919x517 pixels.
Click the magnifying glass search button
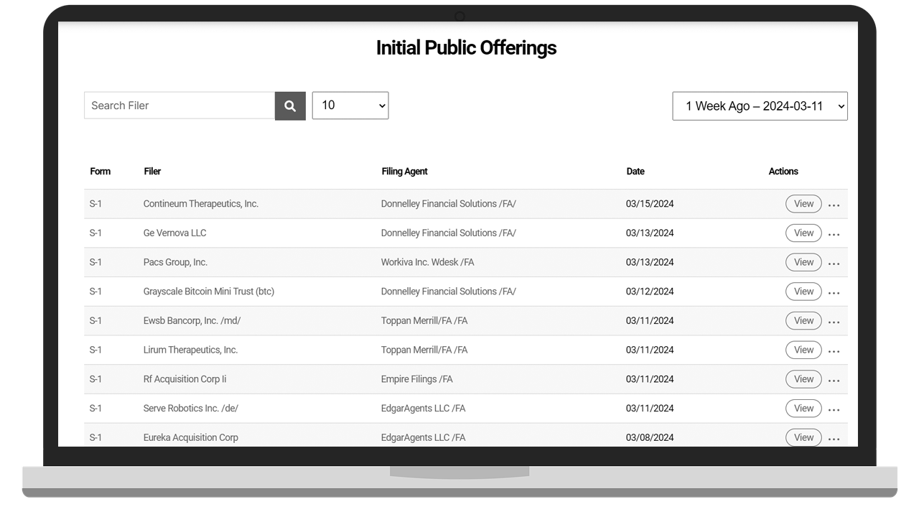pos(290,106)
